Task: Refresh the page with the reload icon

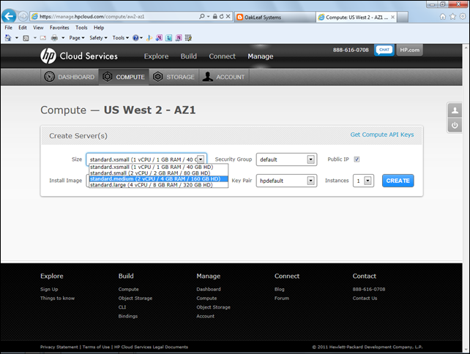Action: pos(221,16)
